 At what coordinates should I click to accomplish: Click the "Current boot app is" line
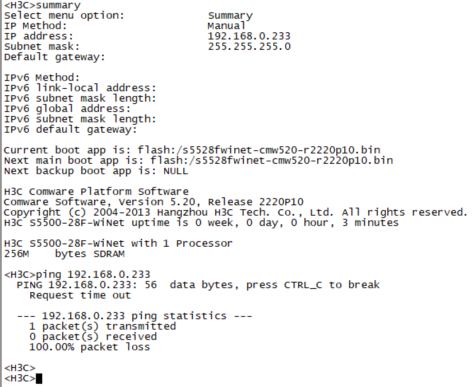192,150
